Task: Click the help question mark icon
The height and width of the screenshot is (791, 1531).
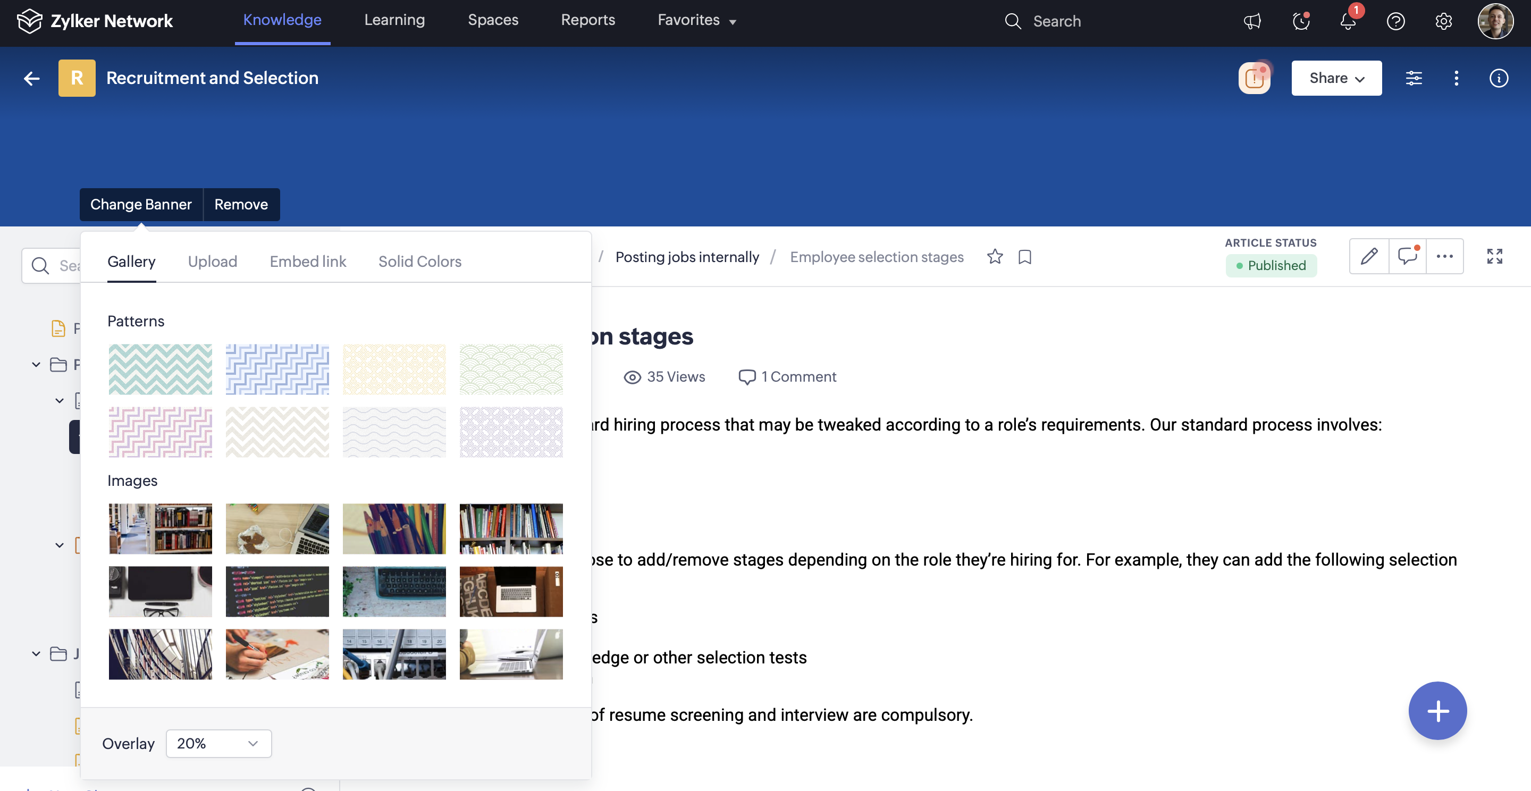Action: (x=1395, y=21)
